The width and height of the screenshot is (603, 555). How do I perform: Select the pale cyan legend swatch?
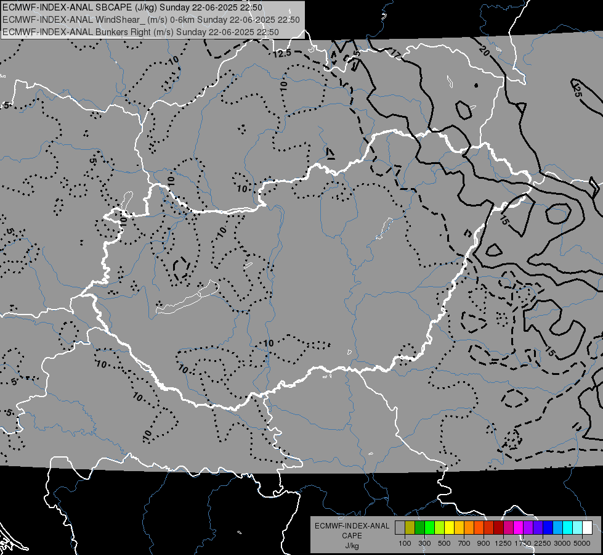[577, 527]
